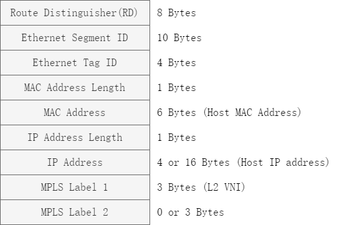
Task: Click the 8 Bytes size label
Action: pyautogui.click(x=176, y=12)
